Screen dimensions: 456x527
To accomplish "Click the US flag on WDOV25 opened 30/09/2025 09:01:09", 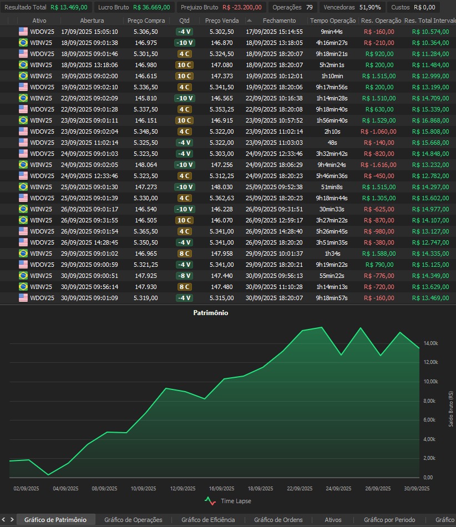I will (23, 298).
